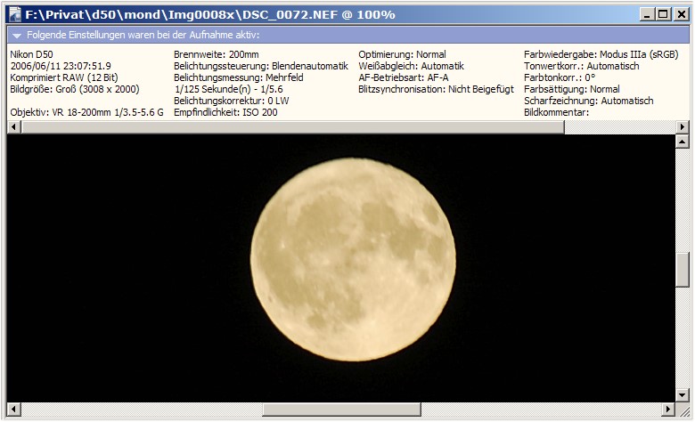Click the settings panel left scroll arrow
Screen dimensions: 695x422
12,127
